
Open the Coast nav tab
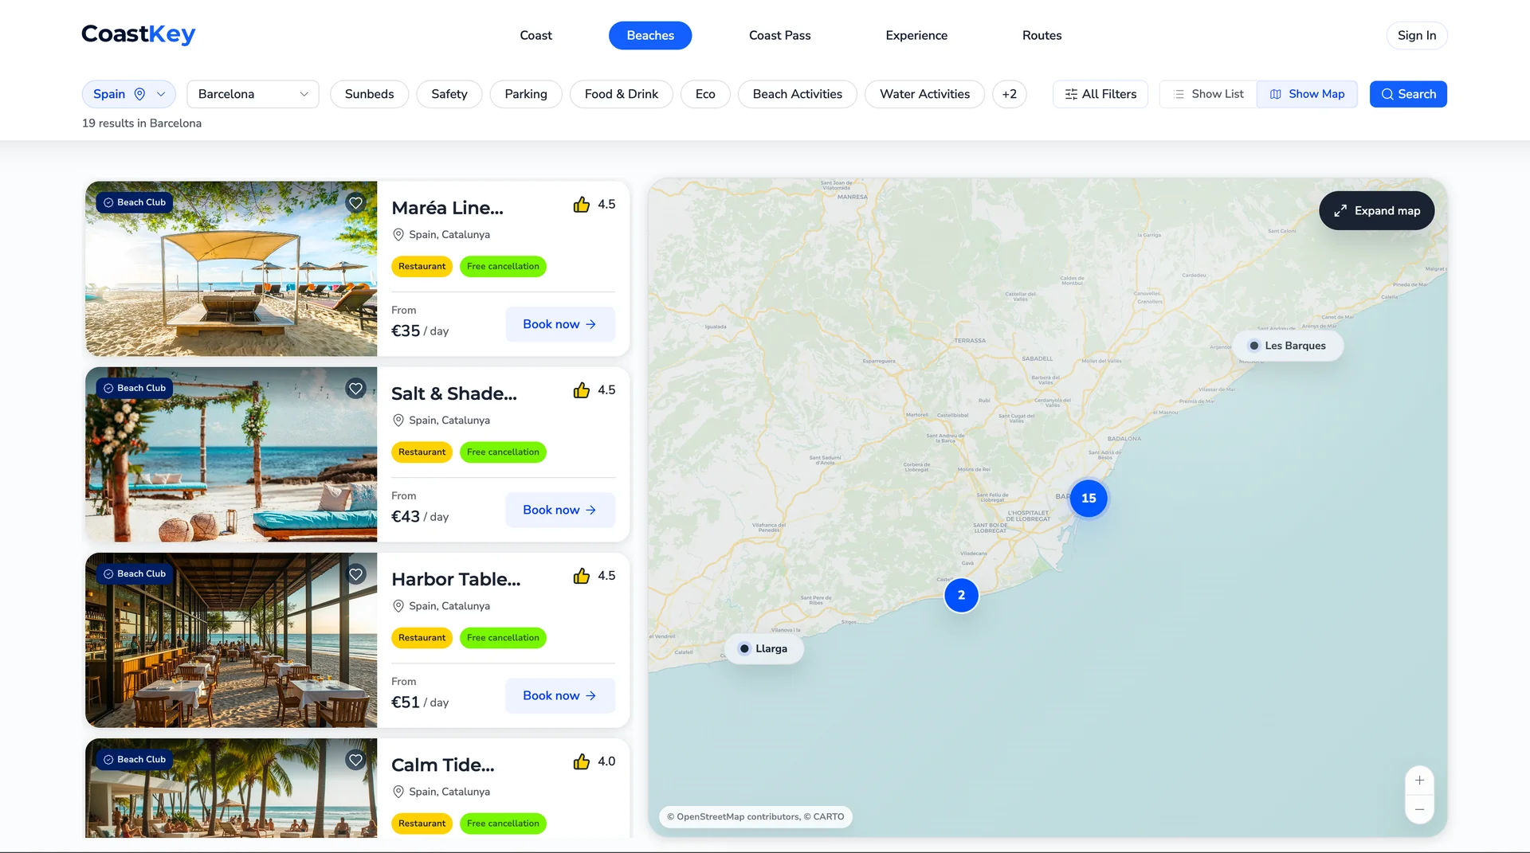coord(535,35)
